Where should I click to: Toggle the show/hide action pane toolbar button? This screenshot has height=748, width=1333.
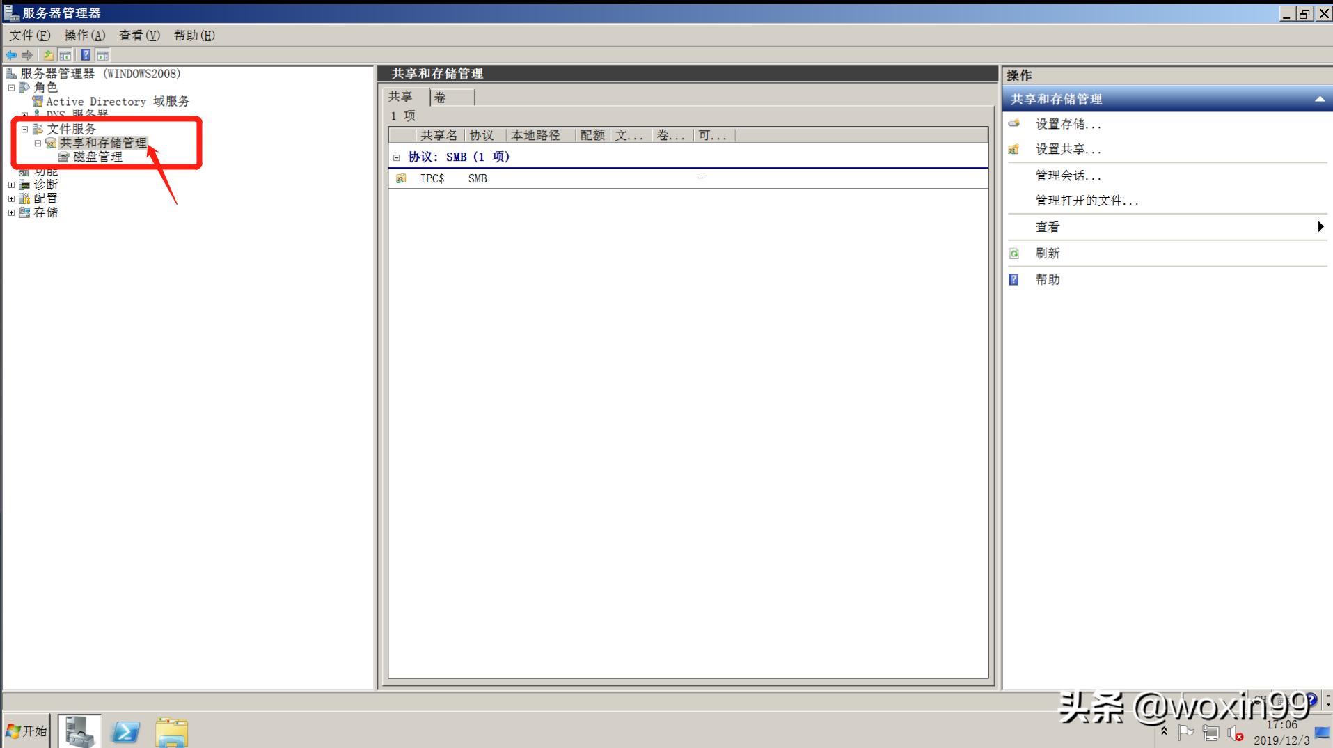click(102, 55)
